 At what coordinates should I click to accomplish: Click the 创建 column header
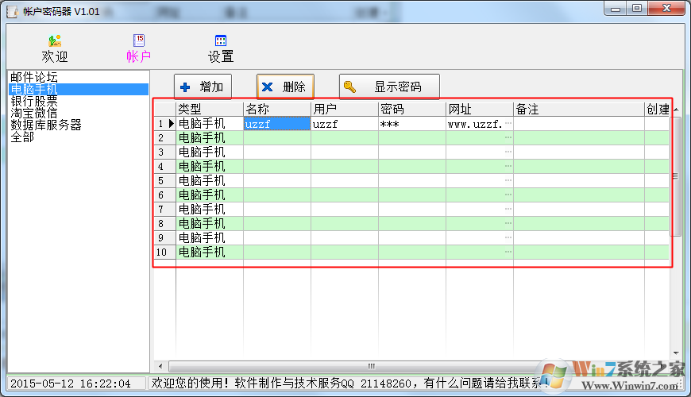coord(657,109)
